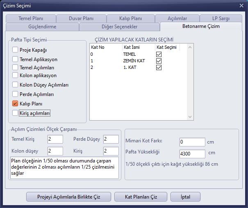The height and width of the screenshot is (208, 248).
Task: Click the Kat Planları Çiz button
Action: point(141,197)
